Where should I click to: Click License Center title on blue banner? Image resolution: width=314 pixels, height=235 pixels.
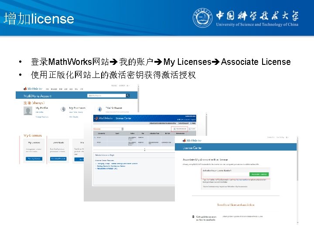click(192, 148)
